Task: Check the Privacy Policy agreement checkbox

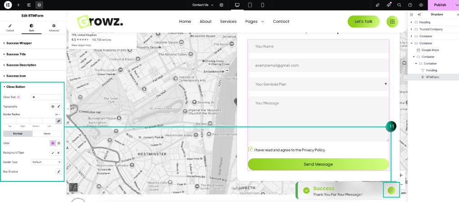Action: point(251,150)
